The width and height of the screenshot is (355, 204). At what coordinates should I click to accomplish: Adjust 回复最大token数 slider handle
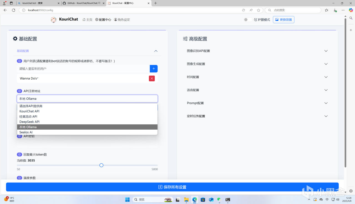coord(101,165)
